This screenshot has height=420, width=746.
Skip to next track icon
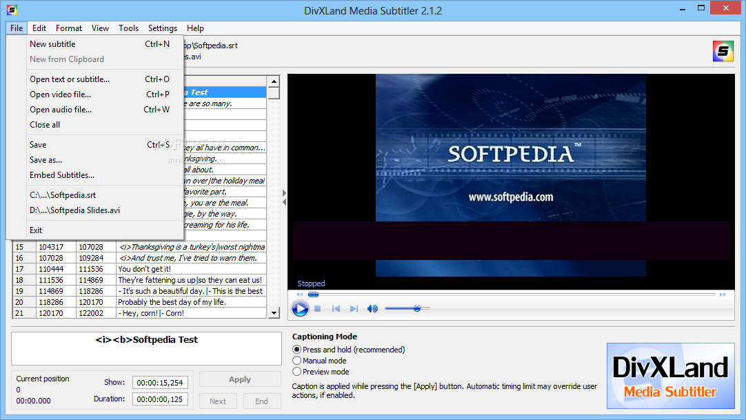(x=354, y=309)
